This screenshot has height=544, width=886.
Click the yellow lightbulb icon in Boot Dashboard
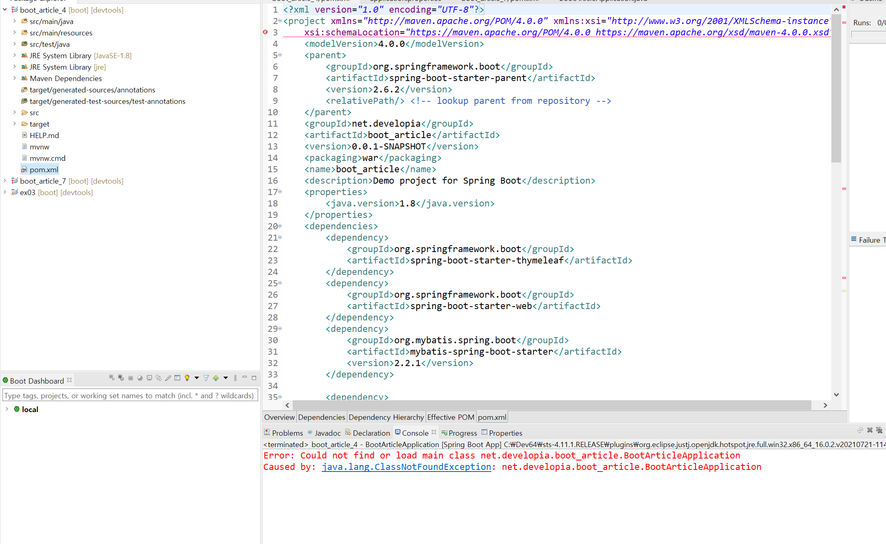click(x=187, y=378)
